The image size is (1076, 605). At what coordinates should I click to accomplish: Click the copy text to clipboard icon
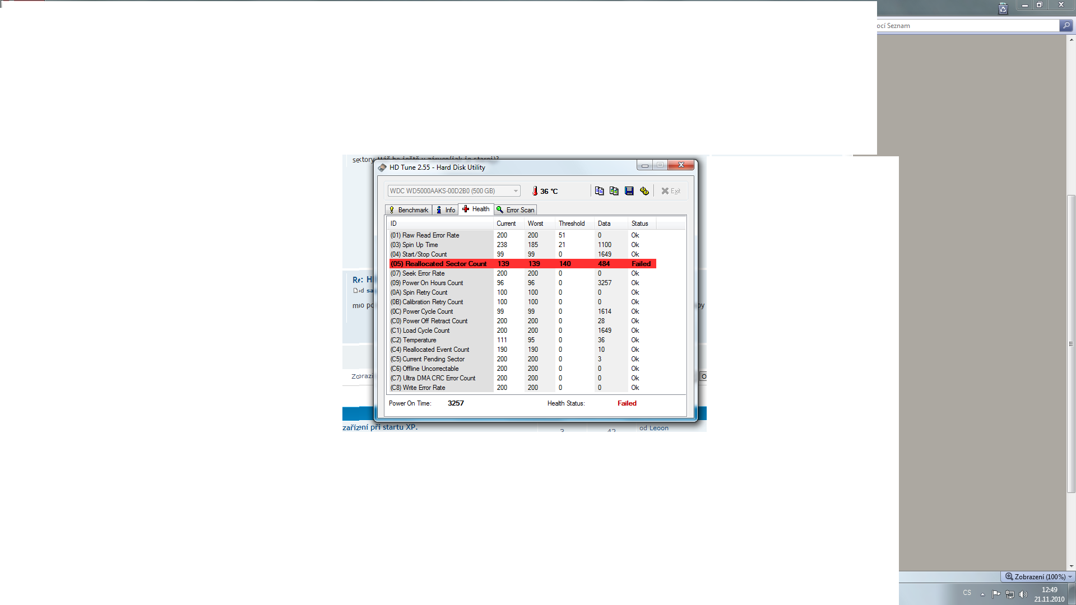tap(599, 191)
